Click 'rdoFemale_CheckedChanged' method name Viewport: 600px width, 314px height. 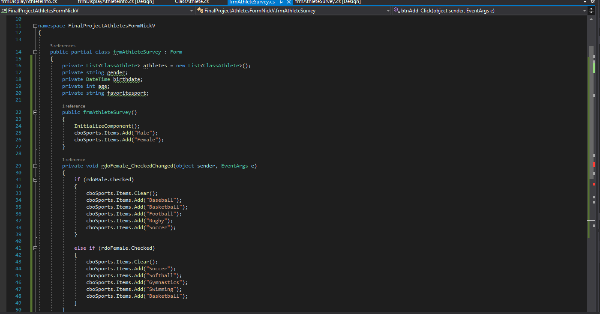[x=137, y=166]
